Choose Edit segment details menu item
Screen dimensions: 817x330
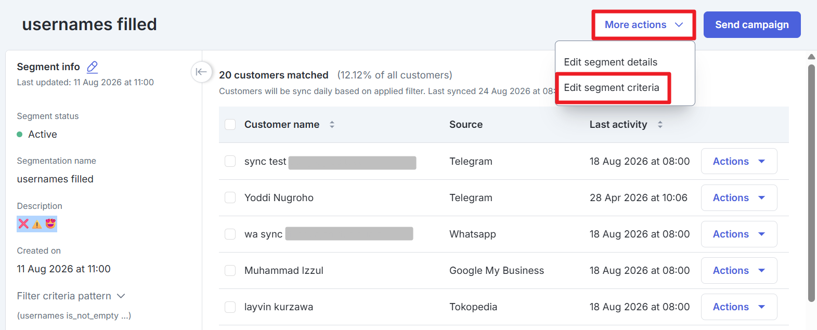click(611, 62)
